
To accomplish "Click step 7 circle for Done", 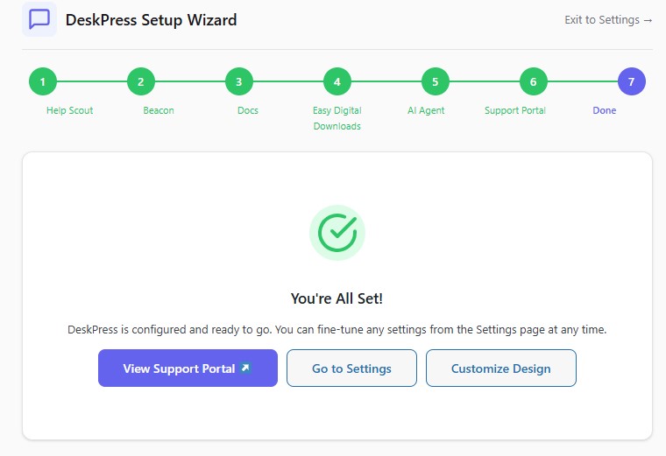I will (631, 82).
